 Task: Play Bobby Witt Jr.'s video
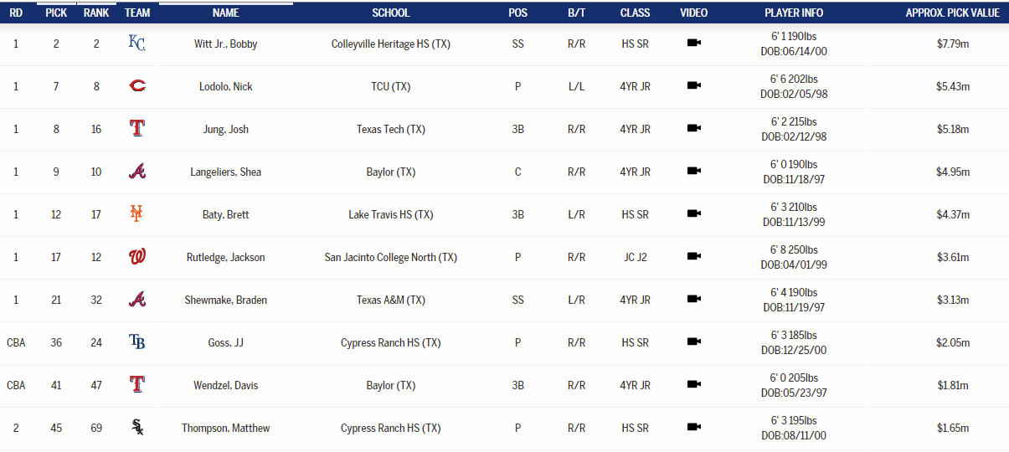tap(693, 44)
